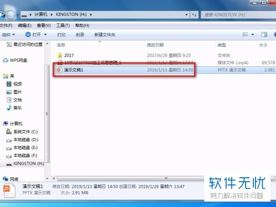Click the change view icon

coord(245,34)
